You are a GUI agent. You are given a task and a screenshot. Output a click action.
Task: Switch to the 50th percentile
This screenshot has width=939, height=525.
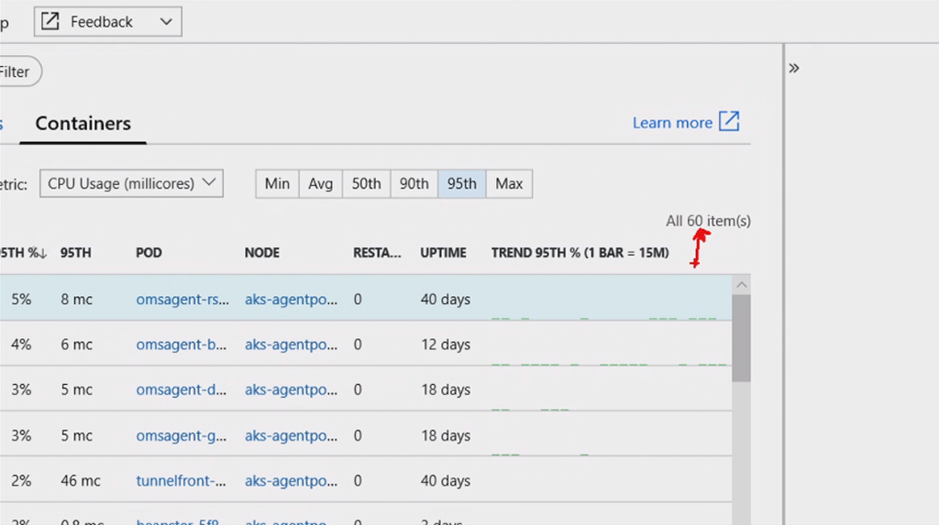click(366, 183)
